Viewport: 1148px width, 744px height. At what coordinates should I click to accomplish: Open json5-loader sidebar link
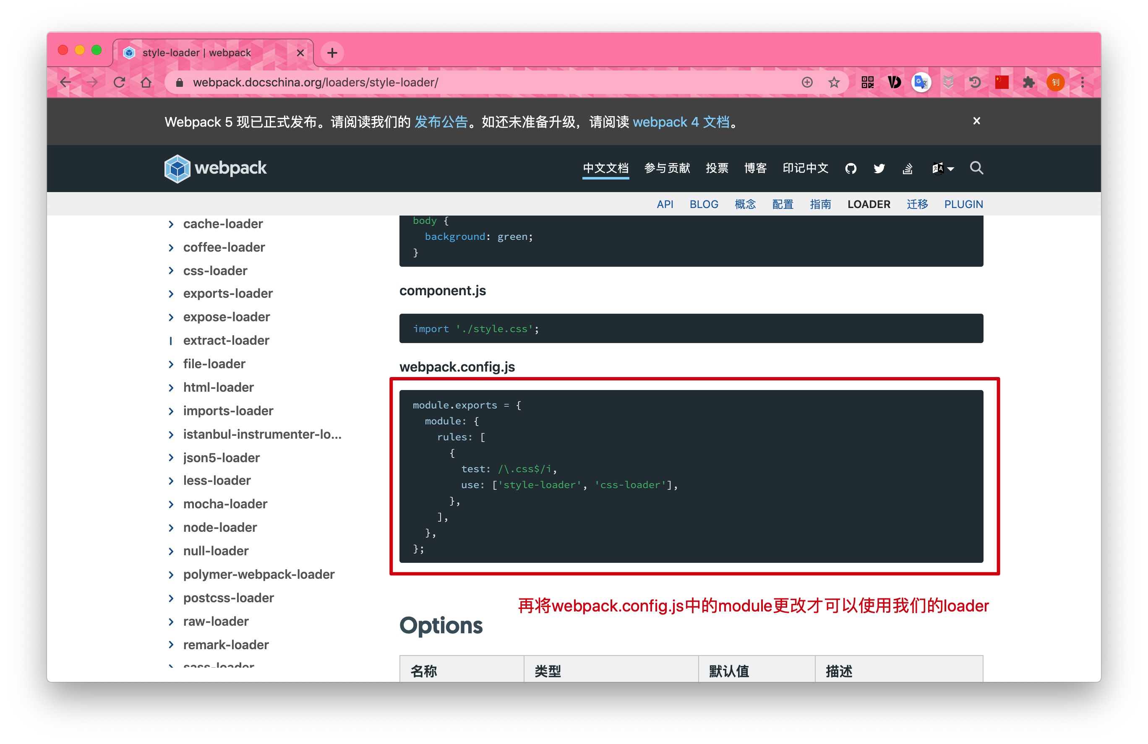coord(222,458)
